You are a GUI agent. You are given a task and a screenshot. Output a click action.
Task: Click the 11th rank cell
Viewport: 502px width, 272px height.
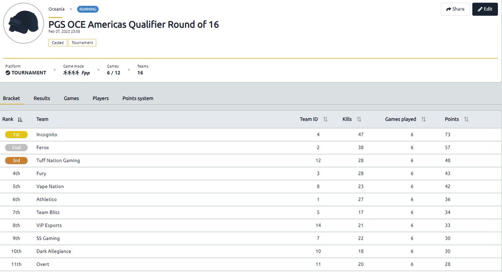coord(16,264)
